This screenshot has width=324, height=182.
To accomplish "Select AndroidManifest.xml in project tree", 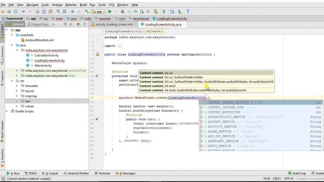I will tap(39, 40).
